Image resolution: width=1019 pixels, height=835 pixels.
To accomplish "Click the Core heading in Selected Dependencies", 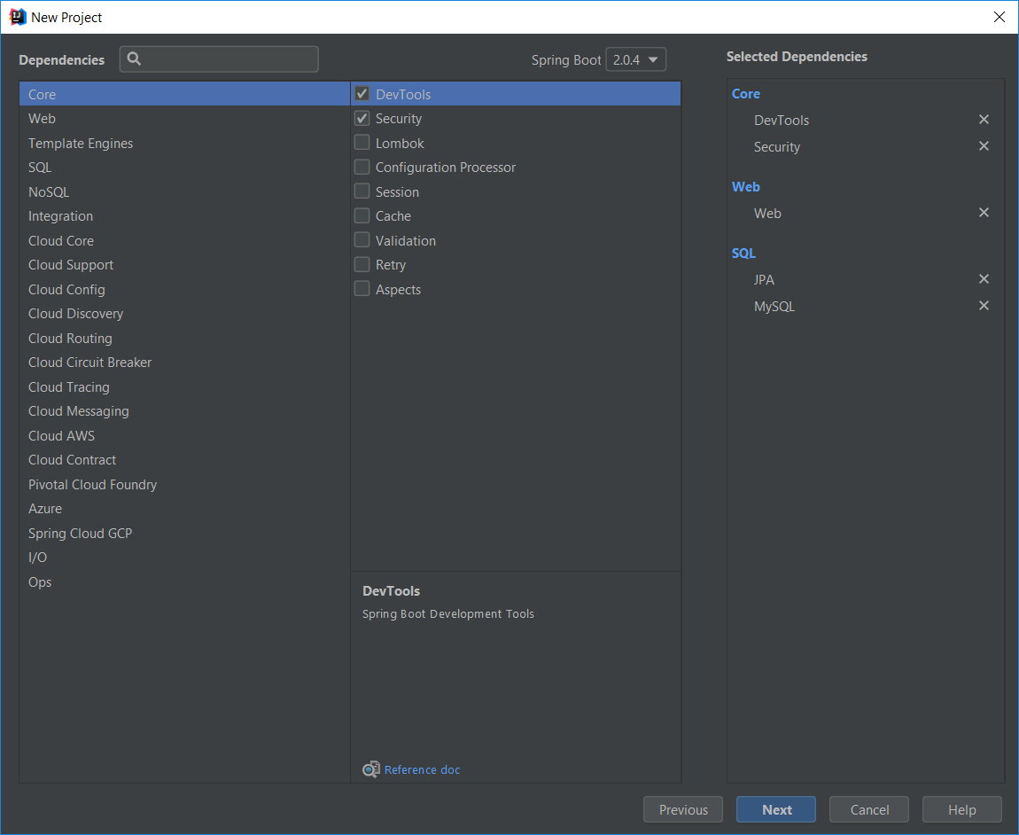I will [745, 94].
